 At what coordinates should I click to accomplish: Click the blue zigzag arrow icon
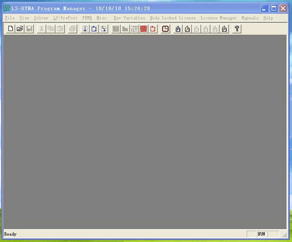[x=104, y=29]
